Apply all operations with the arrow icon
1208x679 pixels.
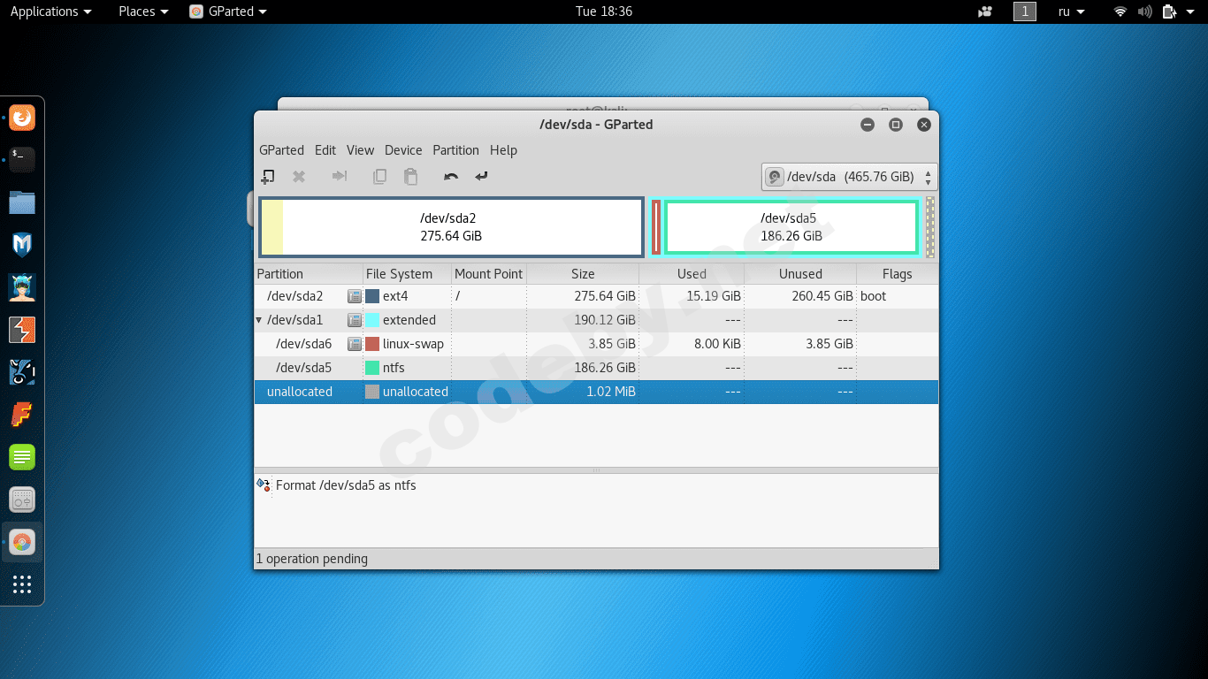point(481,177)
